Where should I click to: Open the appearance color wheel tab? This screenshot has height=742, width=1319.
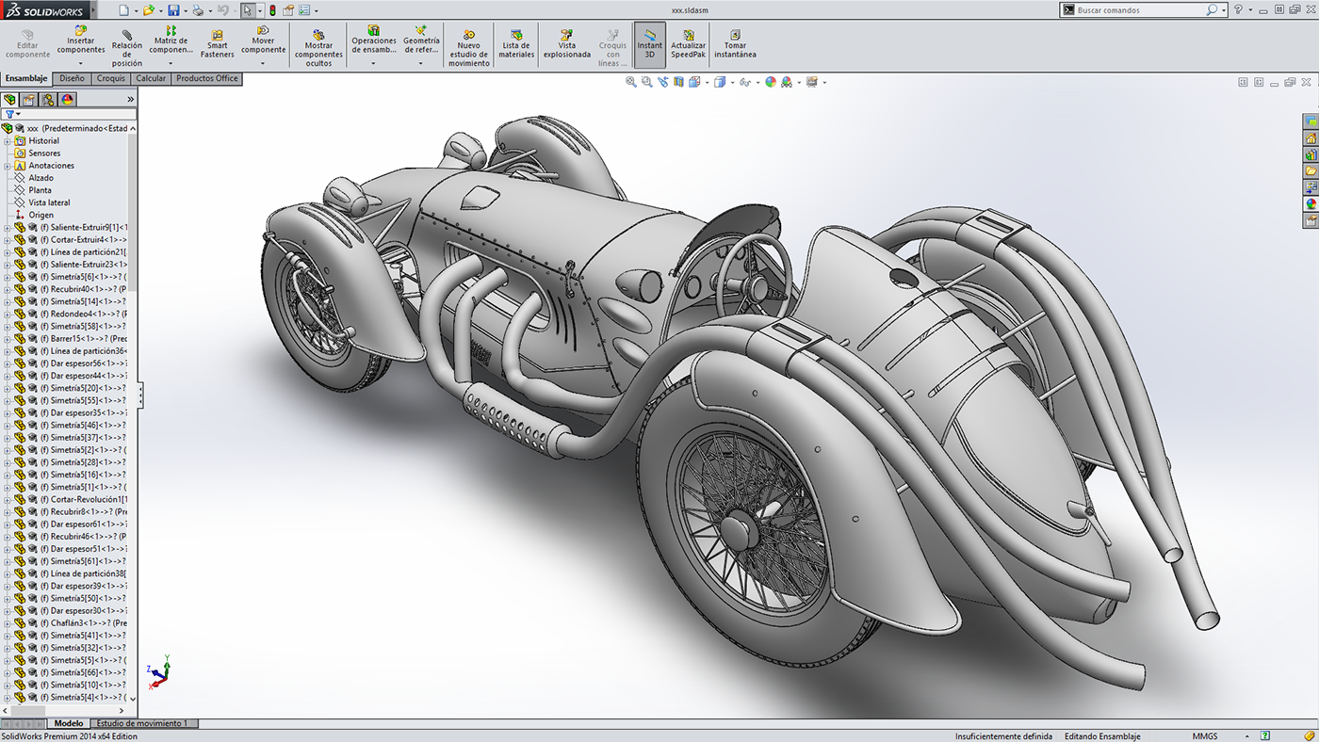tap(68, 99)
